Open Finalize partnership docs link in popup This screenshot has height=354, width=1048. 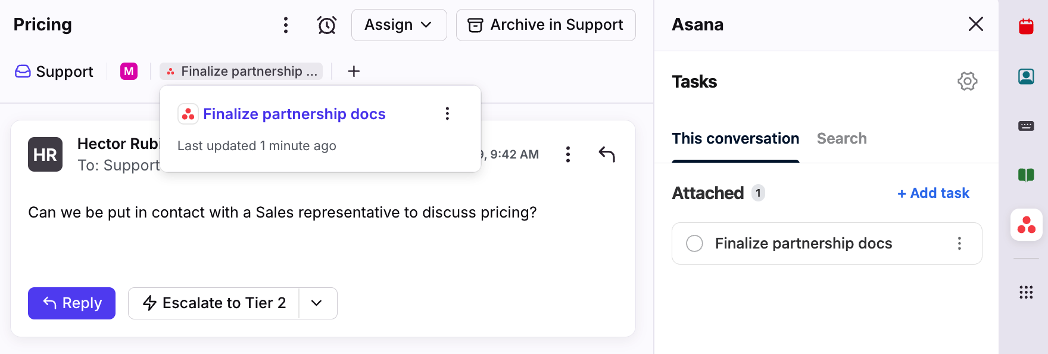[x=294, y=114]
